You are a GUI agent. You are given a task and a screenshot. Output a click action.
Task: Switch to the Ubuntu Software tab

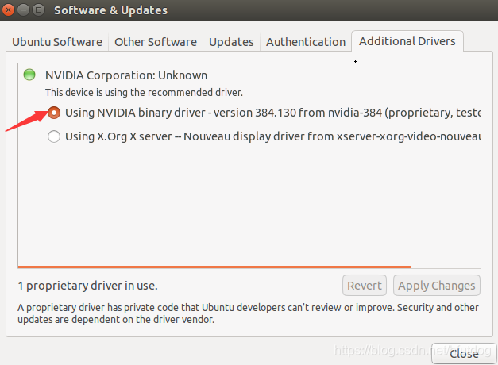tap(57, 42)
